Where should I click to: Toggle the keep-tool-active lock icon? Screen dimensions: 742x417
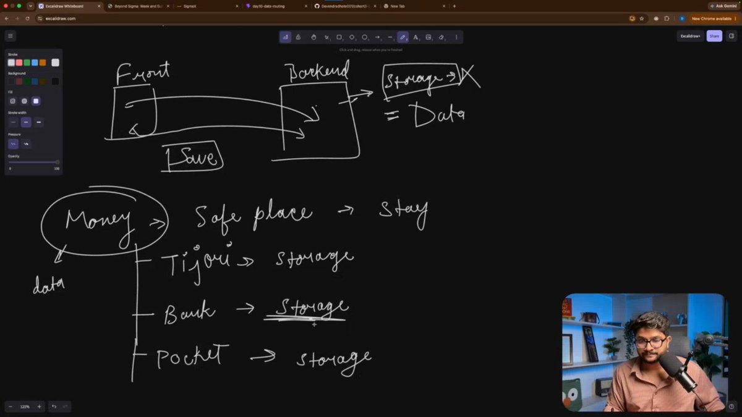(298, 37)
